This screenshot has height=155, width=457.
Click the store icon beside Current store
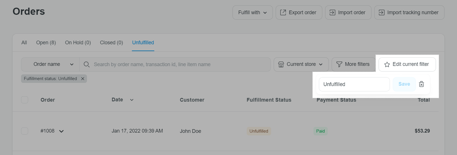pos(281,65)
